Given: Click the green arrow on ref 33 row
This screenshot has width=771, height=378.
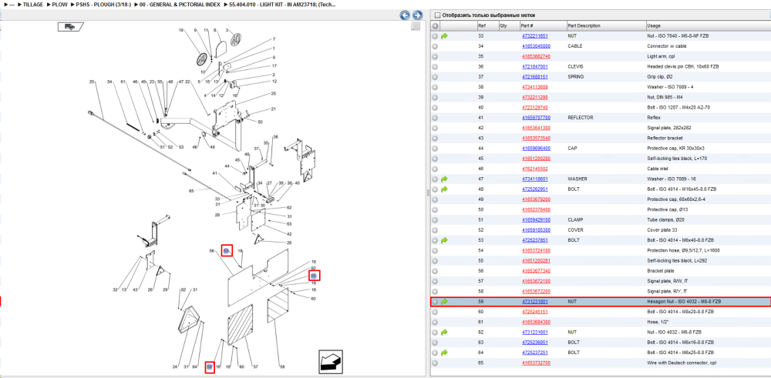Looking at the screenshot, I should (x=445, y=36).
